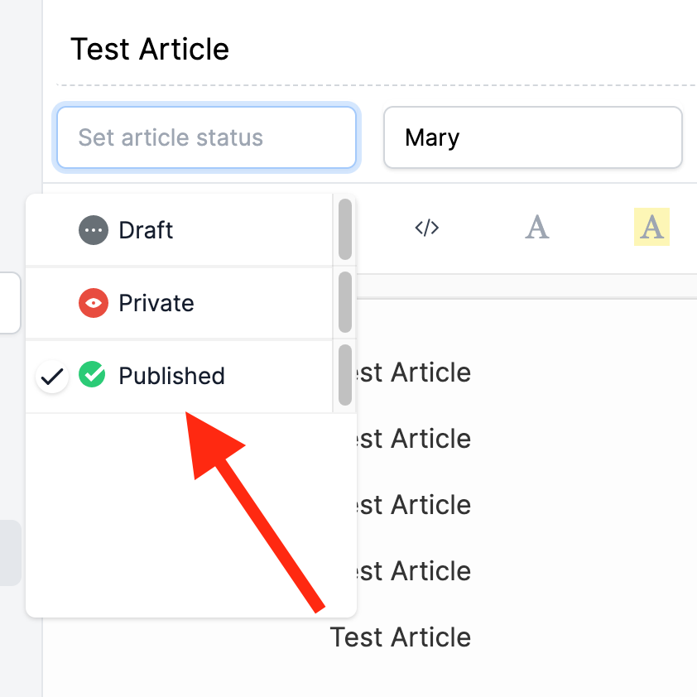Screen dimensions: 697x697
Task: Click the scrollbar beside Private option
Action: click(x=345, y=302)
